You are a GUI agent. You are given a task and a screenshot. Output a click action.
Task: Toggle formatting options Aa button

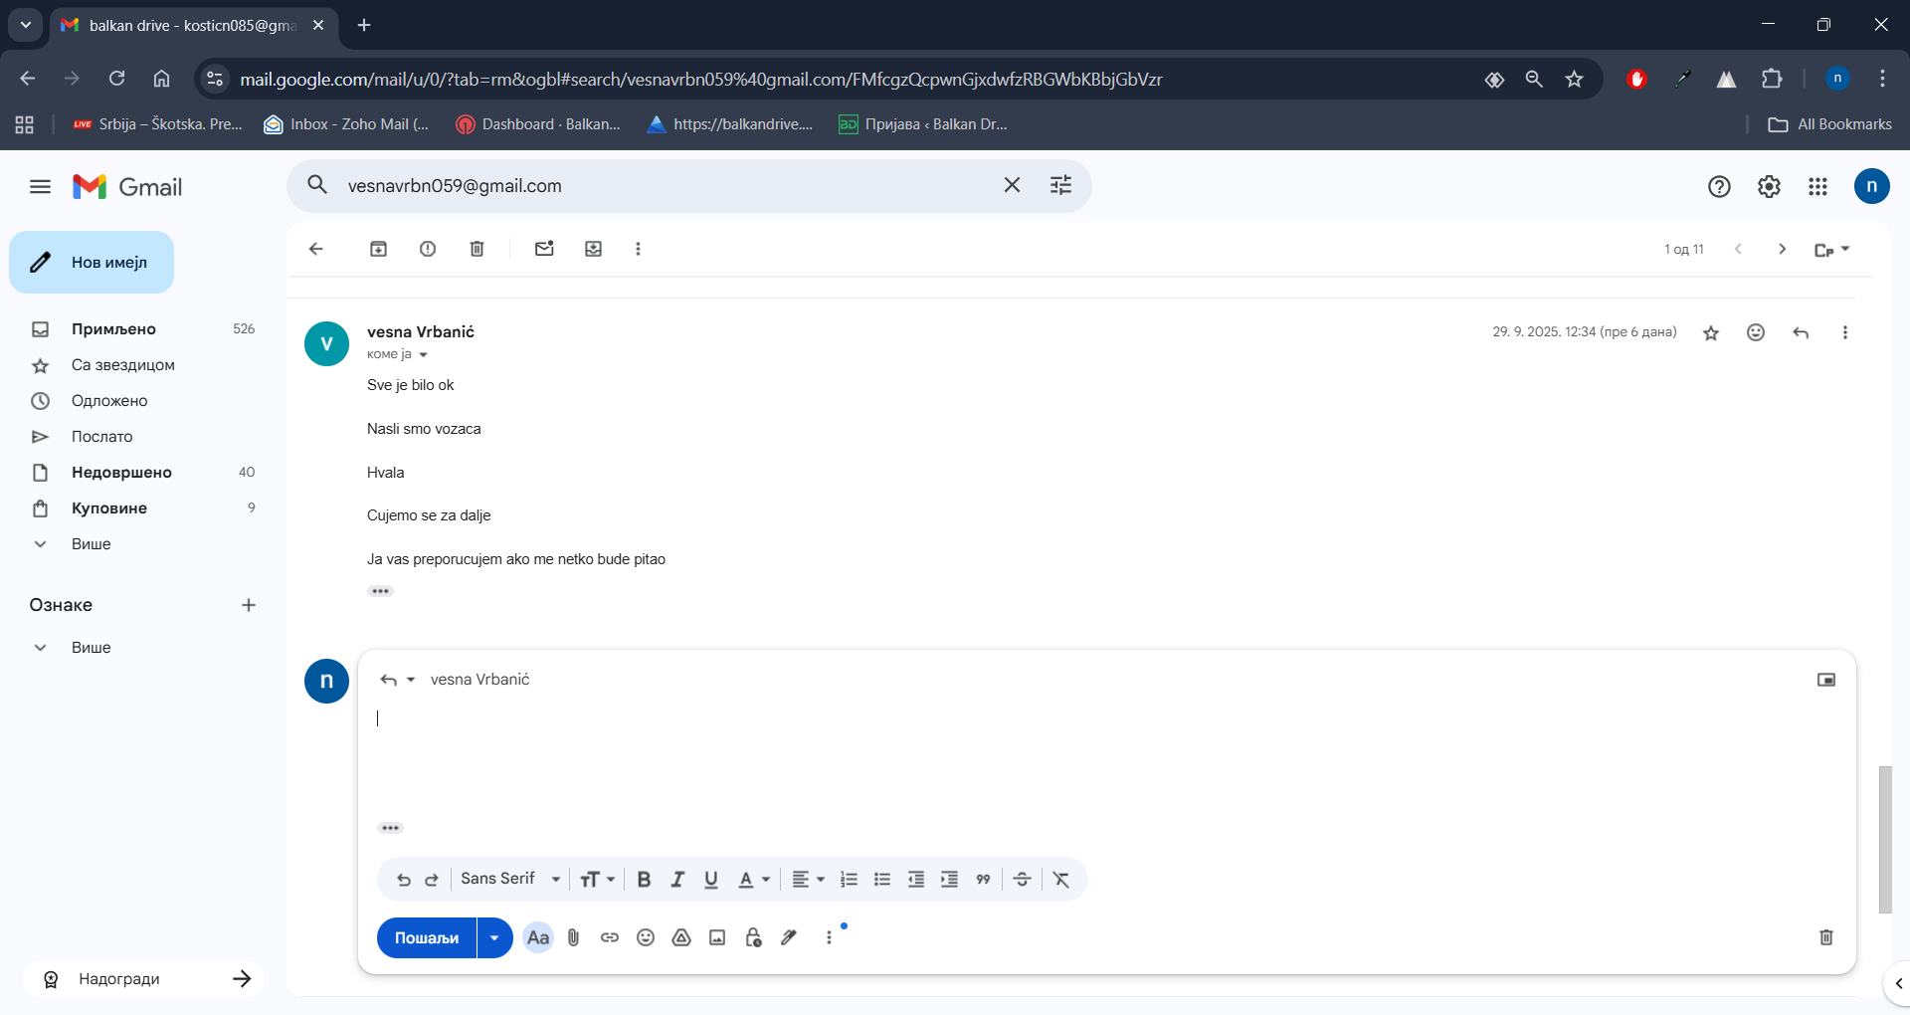pos(538,937)
